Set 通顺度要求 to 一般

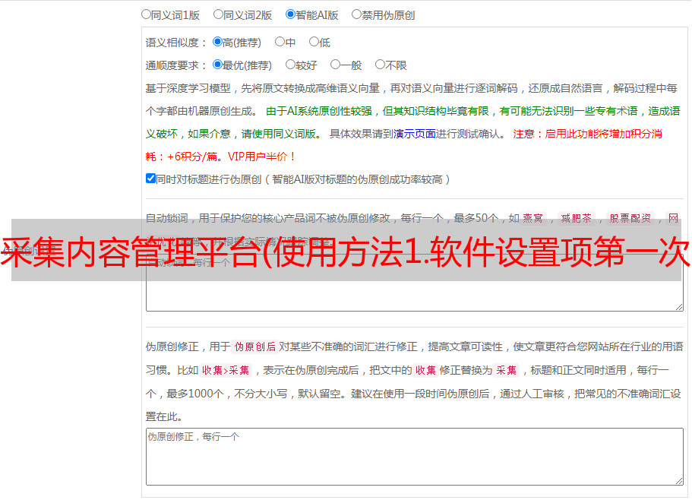pyautogui.click(x=336, y=65)
